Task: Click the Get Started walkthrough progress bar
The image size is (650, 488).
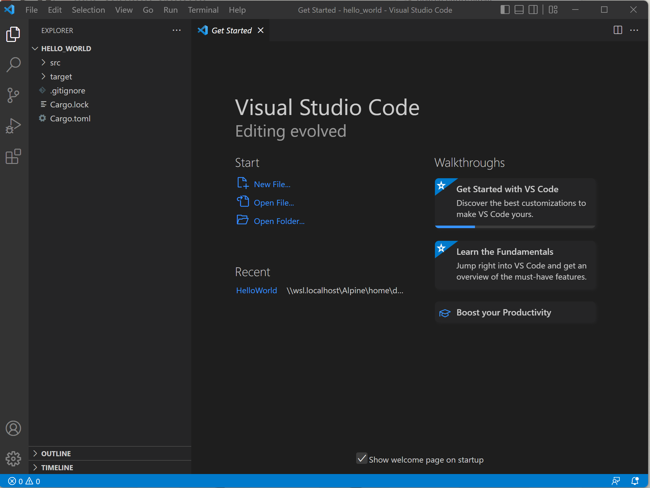Action: point(515,227)
